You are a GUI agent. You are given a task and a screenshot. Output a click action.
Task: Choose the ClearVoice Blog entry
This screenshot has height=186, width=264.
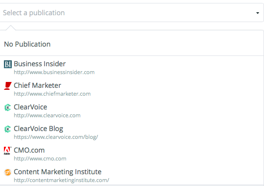(132, 132)
